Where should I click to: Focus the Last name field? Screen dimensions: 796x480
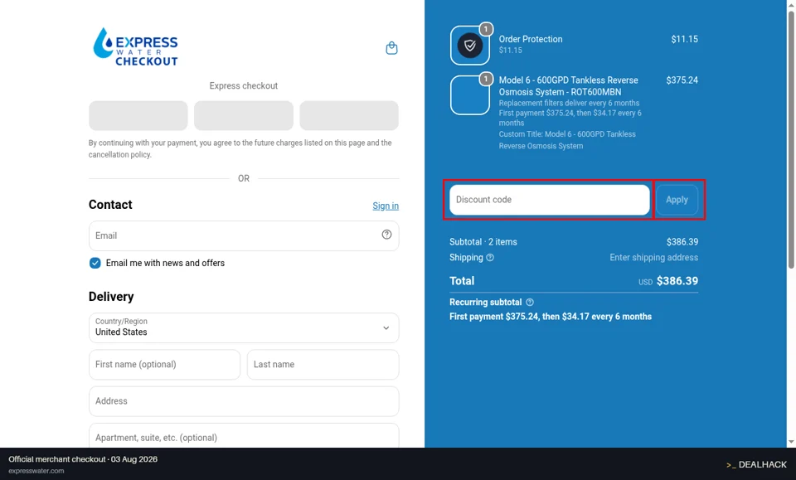tap(323, 364)
